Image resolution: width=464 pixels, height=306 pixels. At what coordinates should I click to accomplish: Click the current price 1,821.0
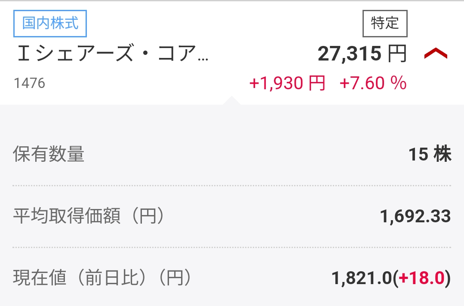click(x=362, y=278)
